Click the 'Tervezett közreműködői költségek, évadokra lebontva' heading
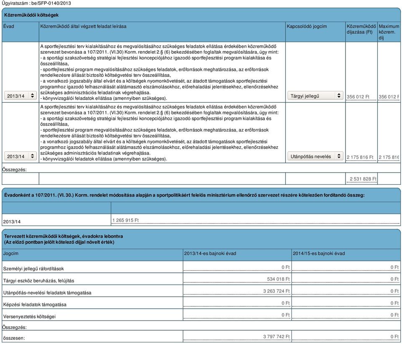Viewport: 402px width, 344px height. click(63, 239)
